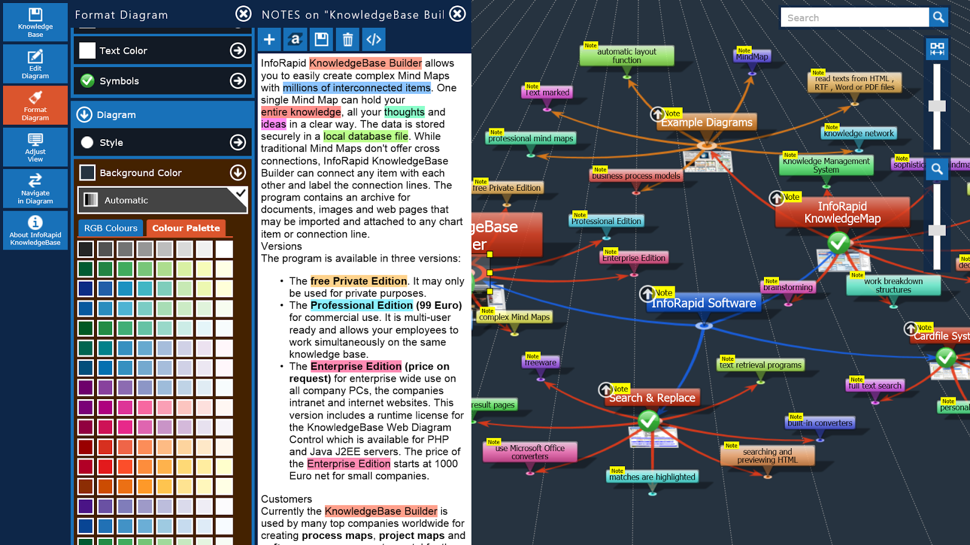Click the magnifier button next to the search box
Screen dimensions: 970x545
(937, 17)
